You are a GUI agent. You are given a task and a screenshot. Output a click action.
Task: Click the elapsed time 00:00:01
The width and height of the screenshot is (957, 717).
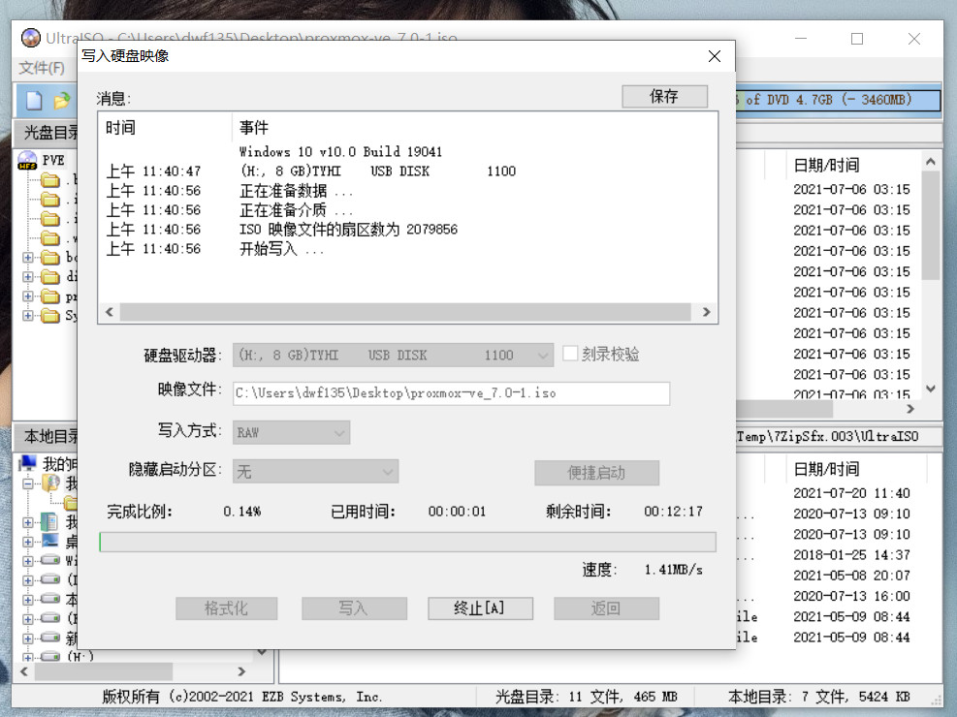pos(457,512)
